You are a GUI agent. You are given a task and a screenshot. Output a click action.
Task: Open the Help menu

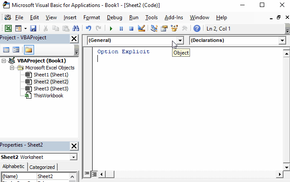pyautogui.click(x=221, y=17)
